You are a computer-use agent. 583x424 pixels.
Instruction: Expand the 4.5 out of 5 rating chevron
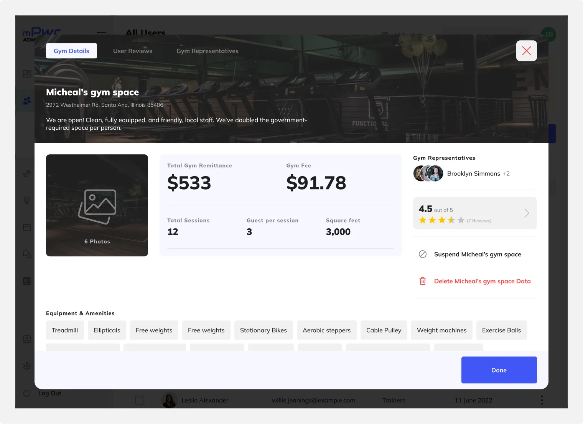[527, 213]
